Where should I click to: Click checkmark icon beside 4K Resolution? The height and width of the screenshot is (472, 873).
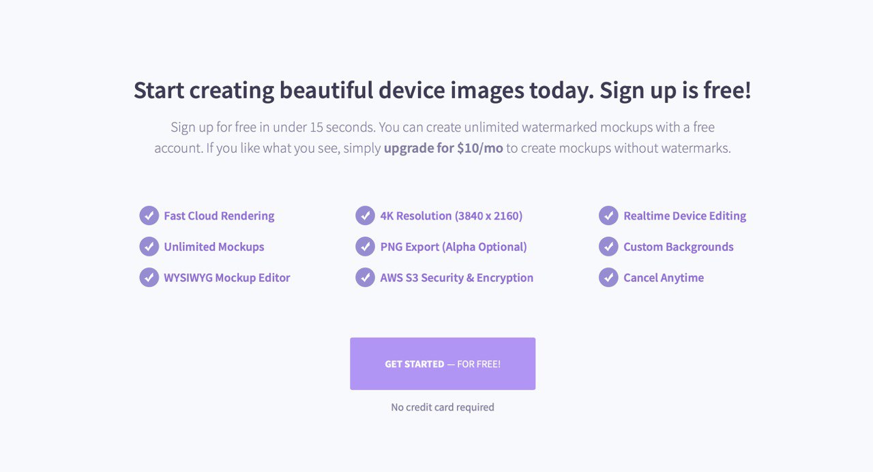click(365, 216)
